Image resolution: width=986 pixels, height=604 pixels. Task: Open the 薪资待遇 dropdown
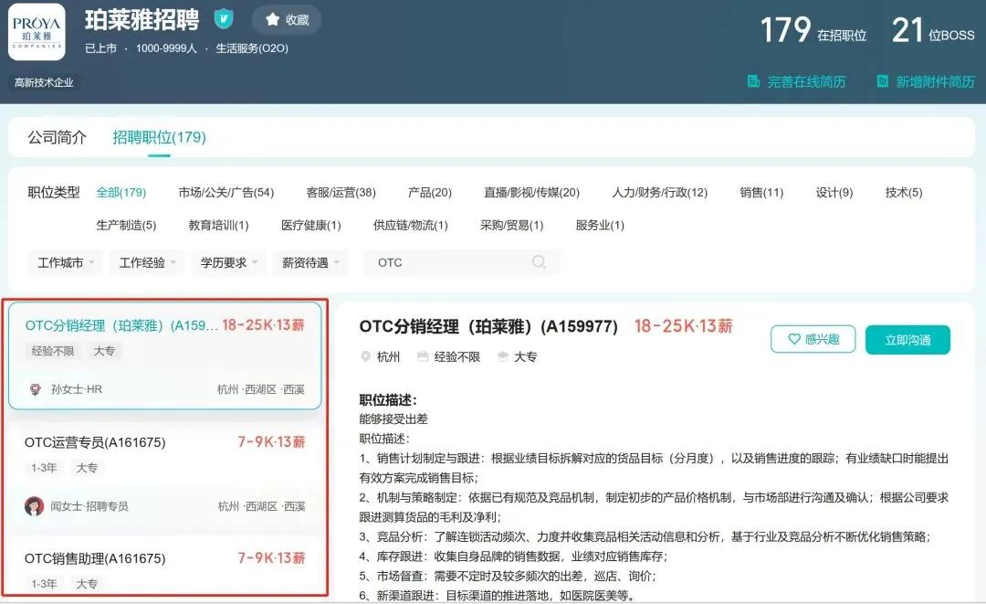coord(310,262)
